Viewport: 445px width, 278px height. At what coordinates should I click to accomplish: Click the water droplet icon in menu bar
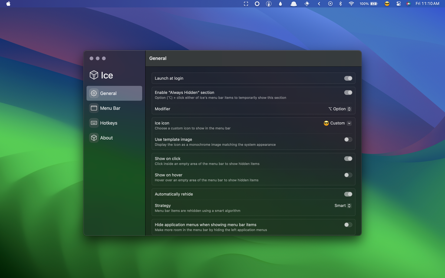coord(280,4)
